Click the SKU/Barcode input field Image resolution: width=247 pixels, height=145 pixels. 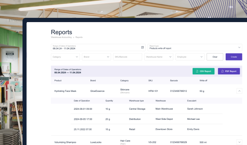[127, 57]
